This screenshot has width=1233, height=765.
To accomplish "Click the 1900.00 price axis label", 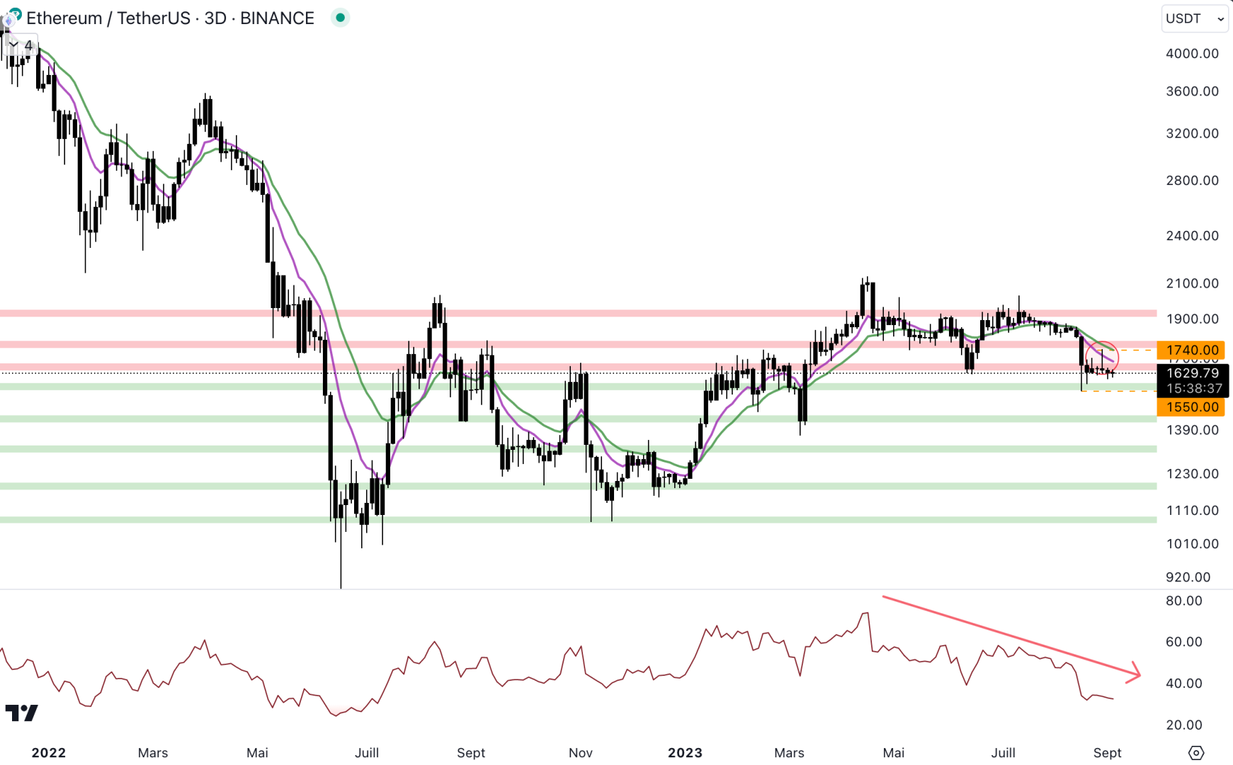I will click(1193, 319).
